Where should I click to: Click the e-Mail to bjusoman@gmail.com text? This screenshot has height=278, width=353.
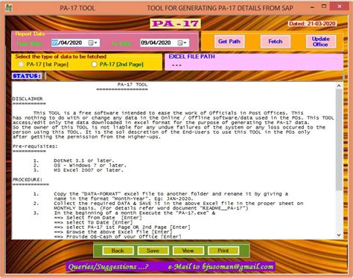pos(220,267)
